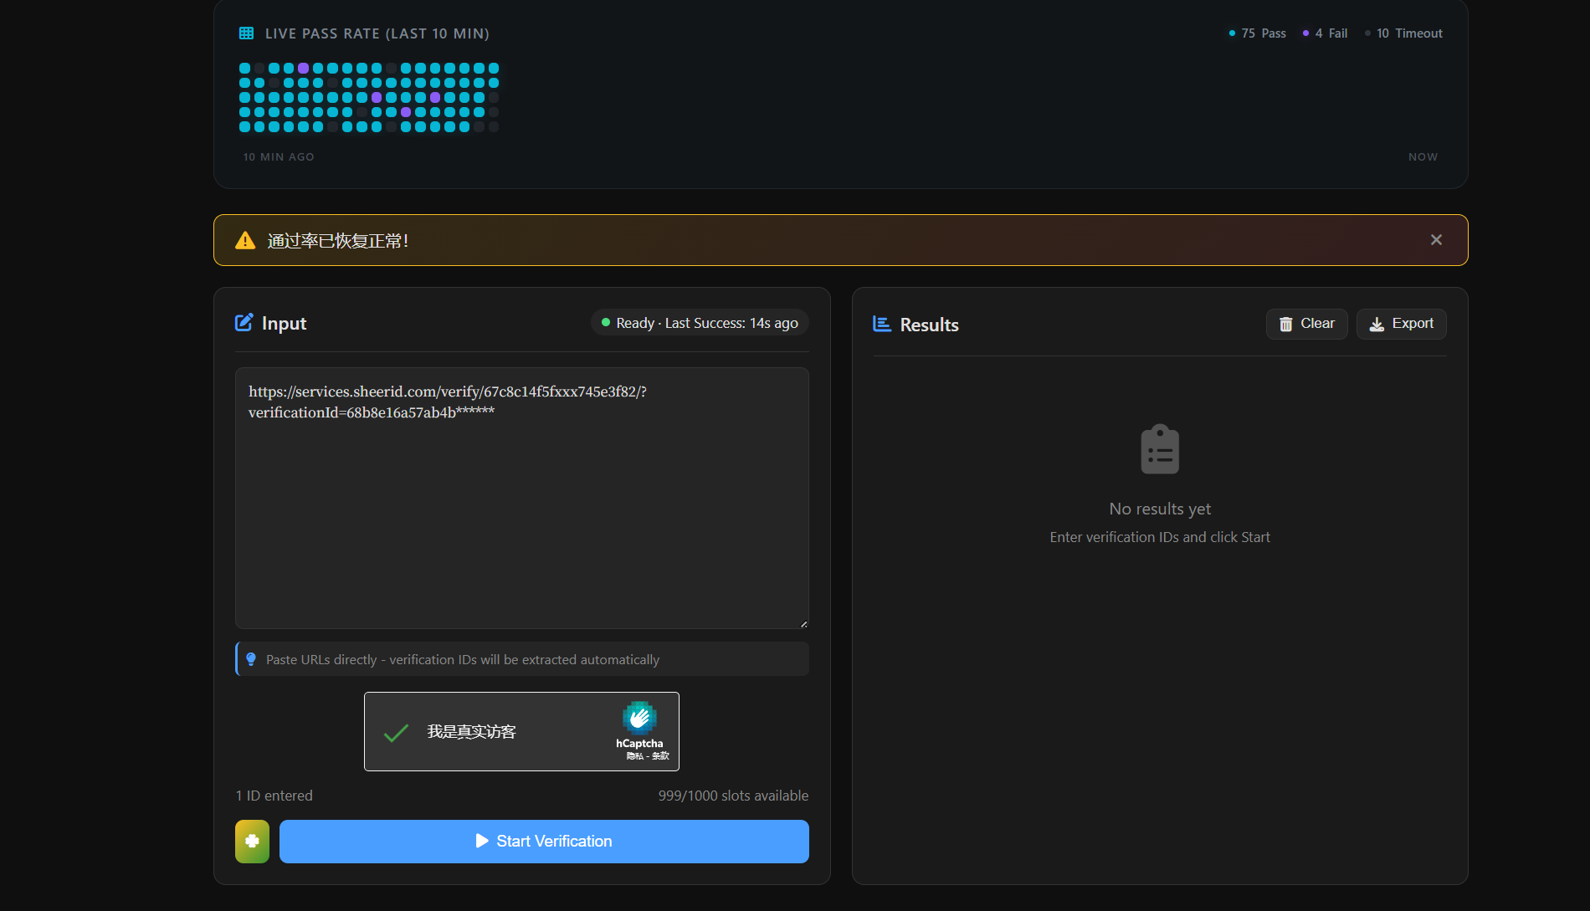Toggle the hCaptcha verification checkmark
Screen dimensions: 1590x911
point(396,733)
